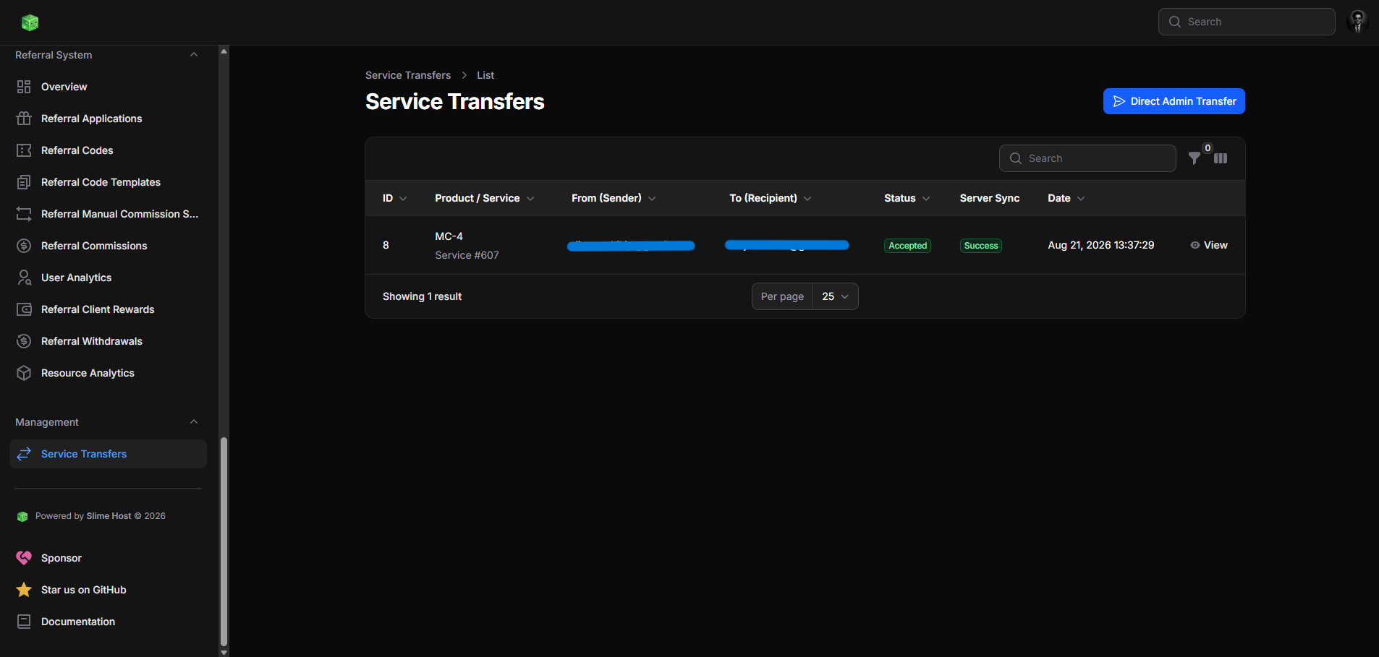Toggle table columns visibility icon
The image size is (1379, 657).
[1221, 158]
